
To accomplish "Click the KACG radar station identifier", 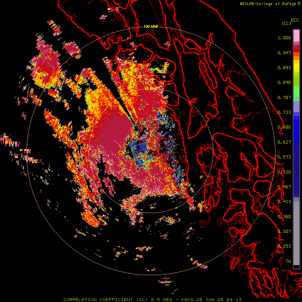I will coord(187,300).
